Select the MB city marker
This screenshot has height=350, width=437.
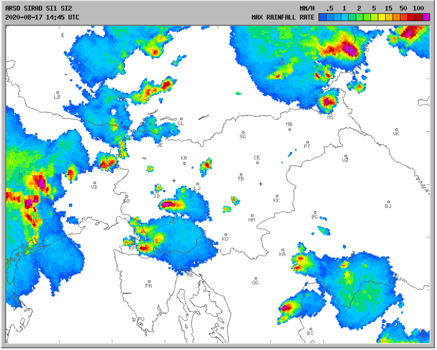click(x=290, y=129)
